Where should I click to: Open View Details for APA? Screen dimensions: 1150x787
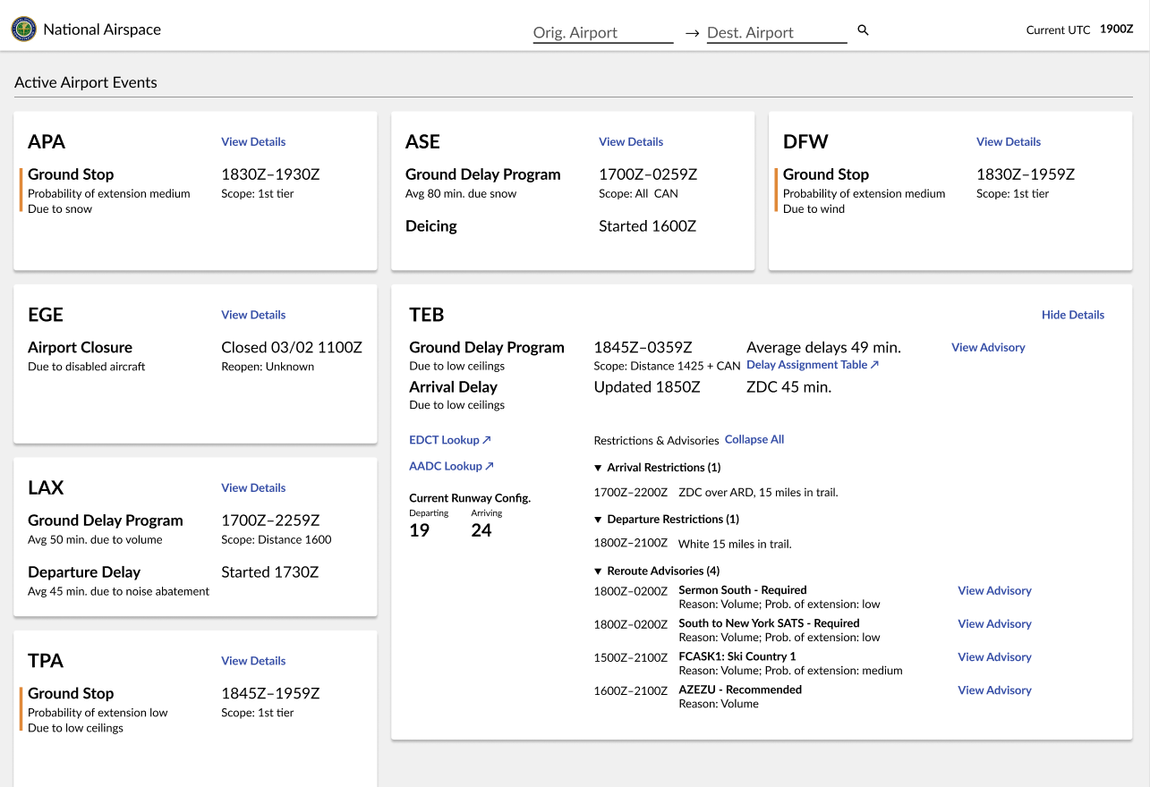pyautogui.click(x=253, y=141)
